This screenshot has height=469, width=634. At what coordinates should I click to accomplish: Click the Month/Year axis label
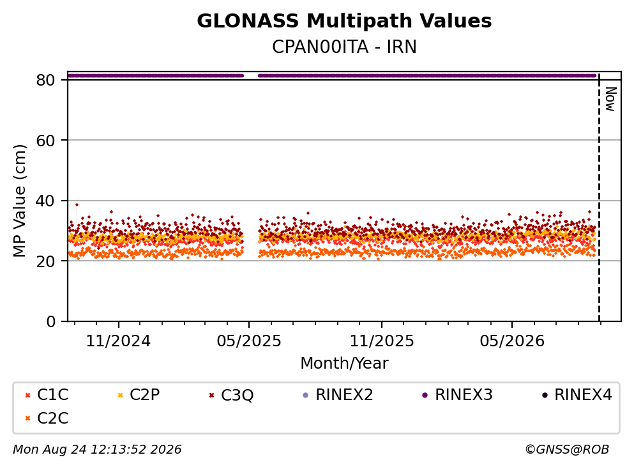(x=344, y=364)
